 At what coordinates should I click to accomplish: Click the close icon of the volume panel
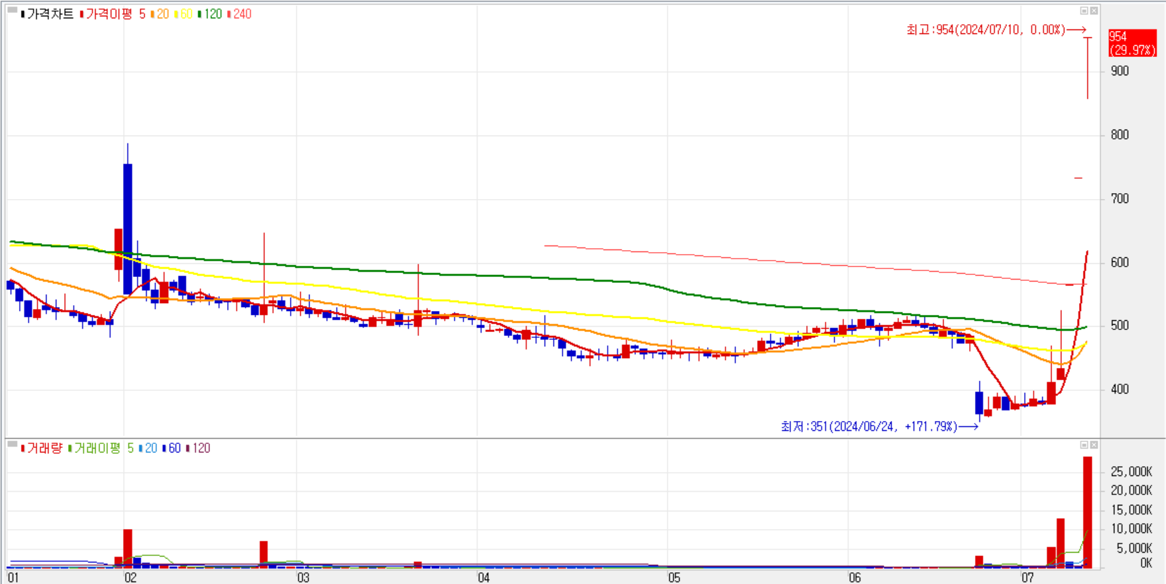coord(1094,445)
